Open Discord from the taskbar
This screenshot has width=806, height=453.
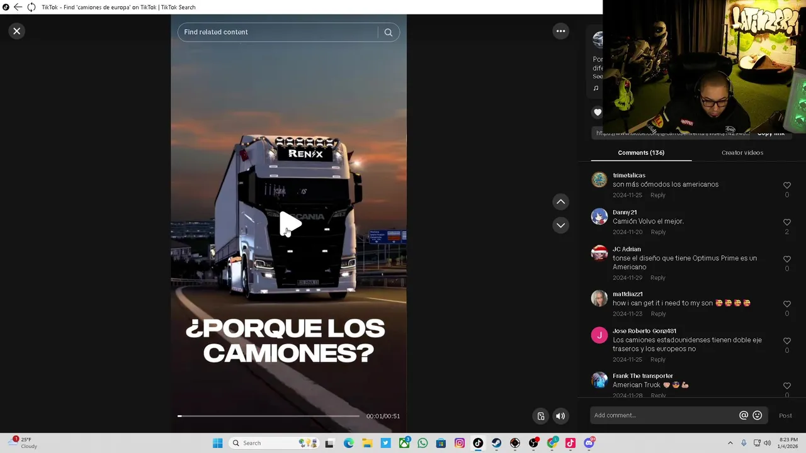[x=589, y=443]
